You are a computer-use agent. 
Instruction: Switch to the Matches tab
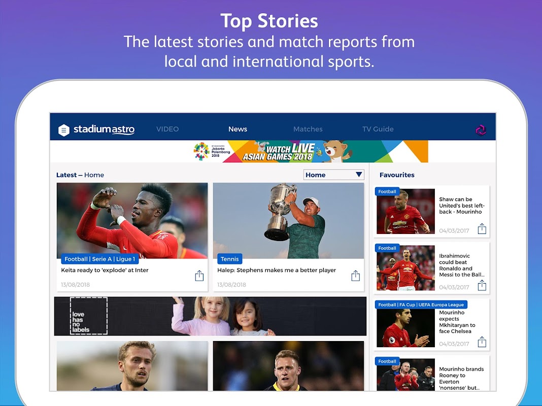[x=308, y=129]
